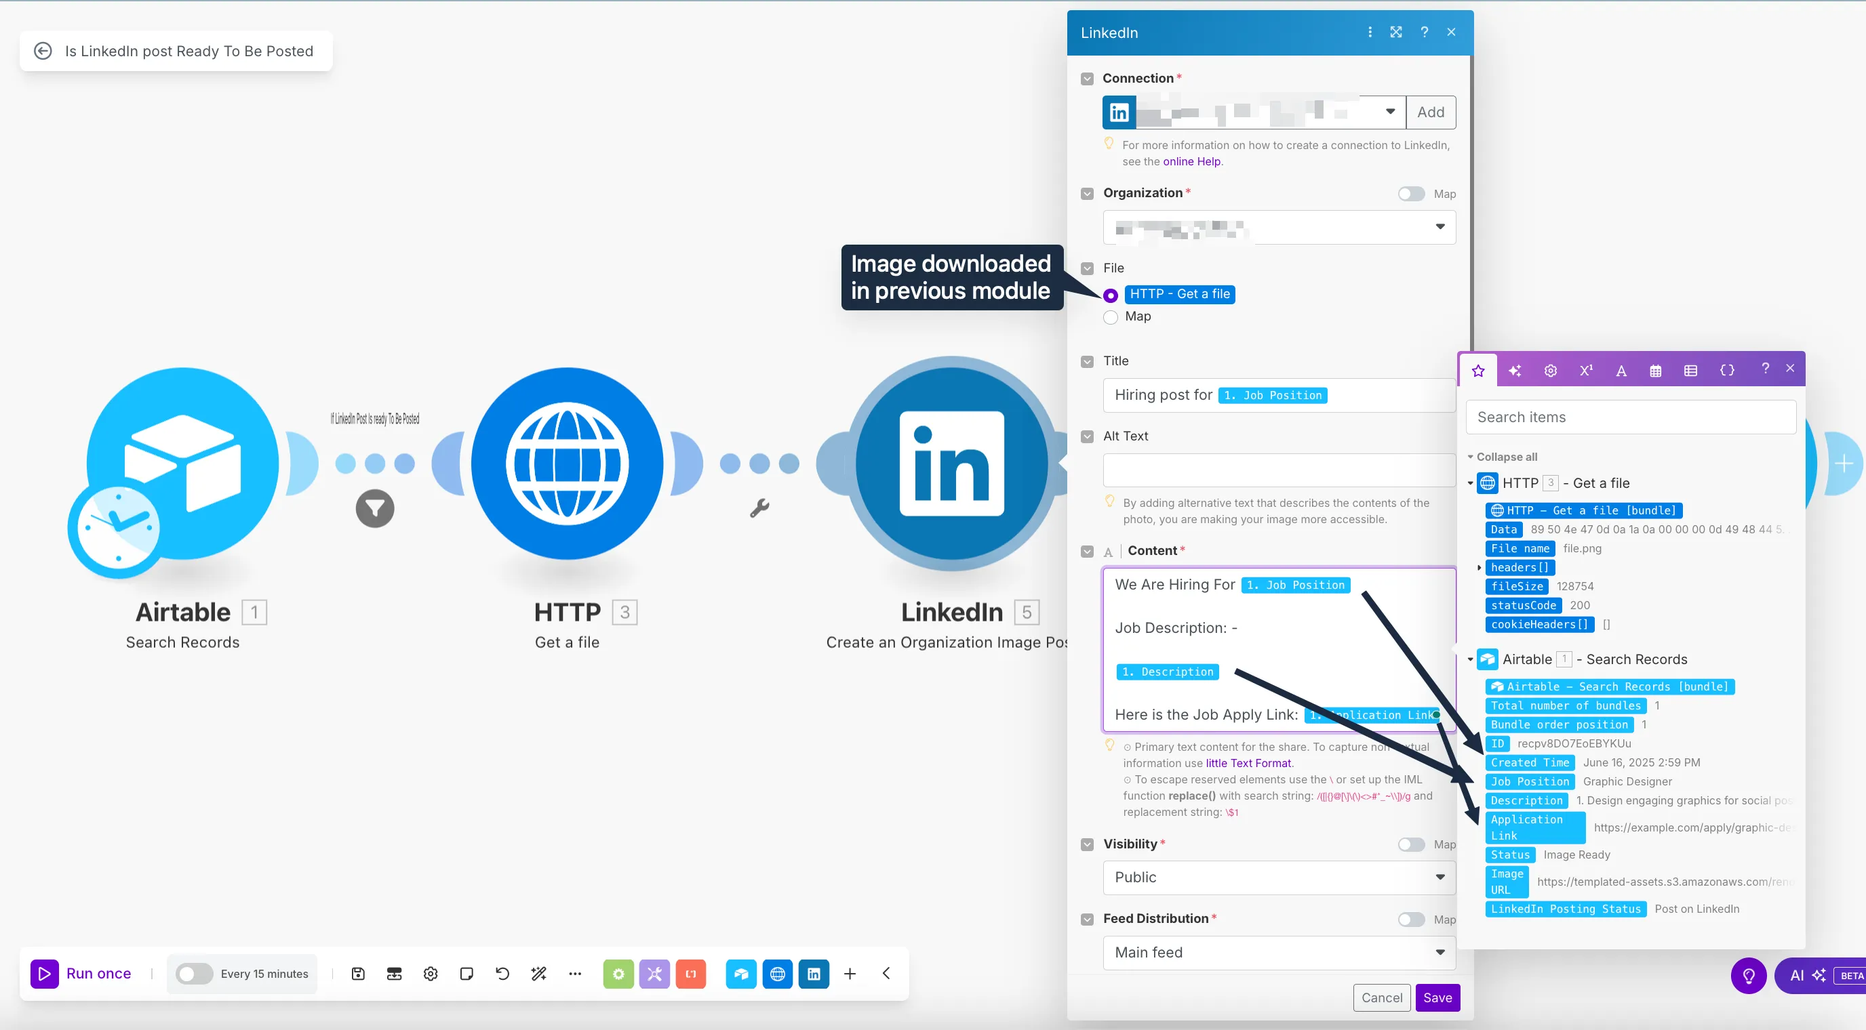
Task: Select the star favorites tab in mapping panel
Action: pos(1477,370)
